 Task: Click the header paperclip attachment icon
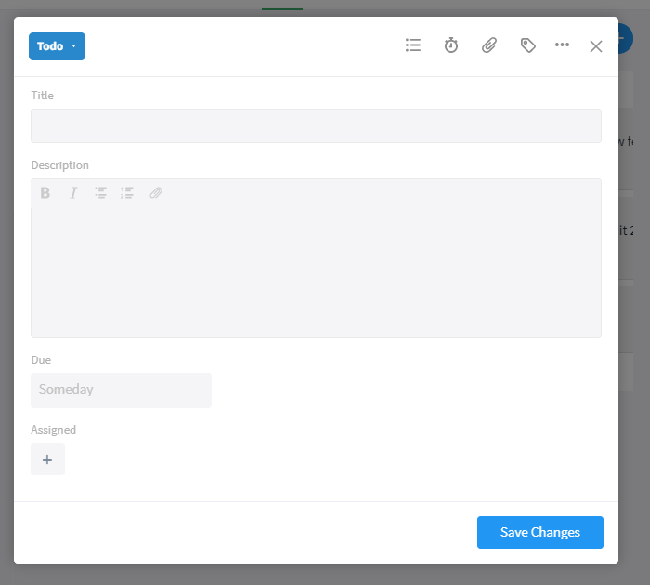pos(489,45)
